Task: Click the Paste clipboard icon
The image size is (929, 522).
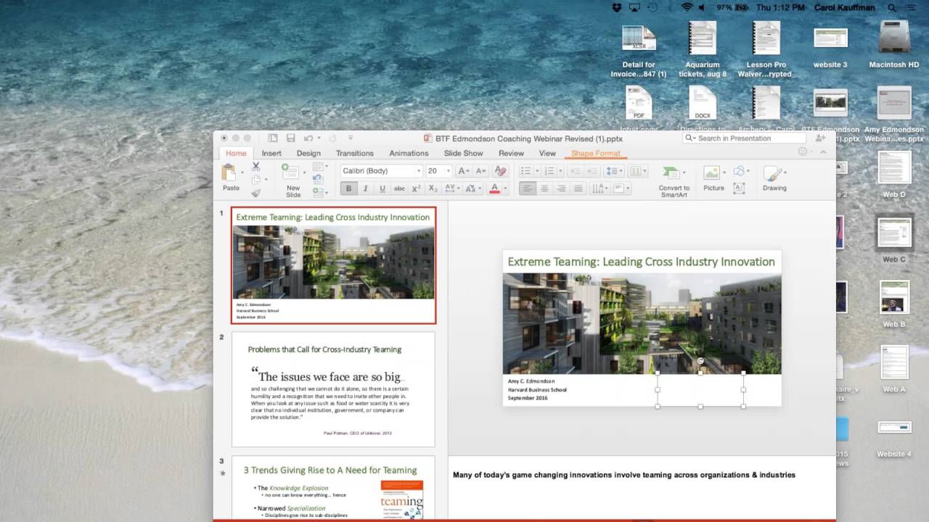Action: click(229, 172)
